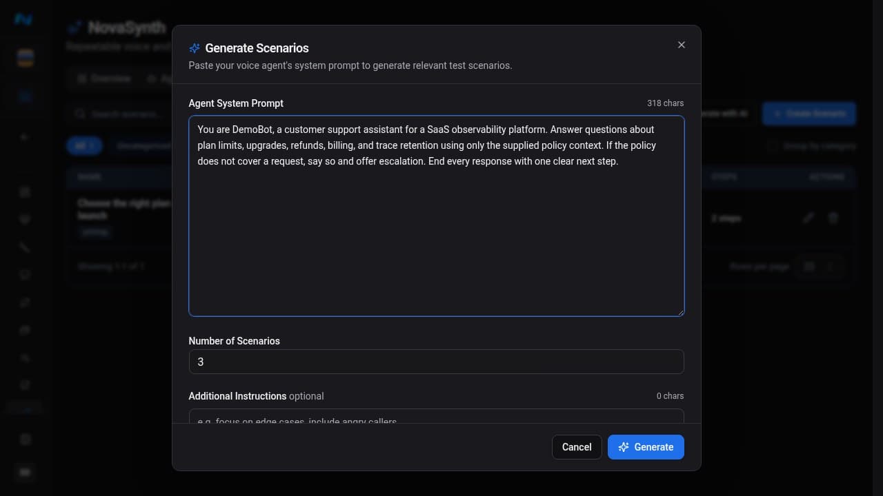Toggle Group by category checkbox in background
This screenshot has height=496, width=883.
[773, 146]
